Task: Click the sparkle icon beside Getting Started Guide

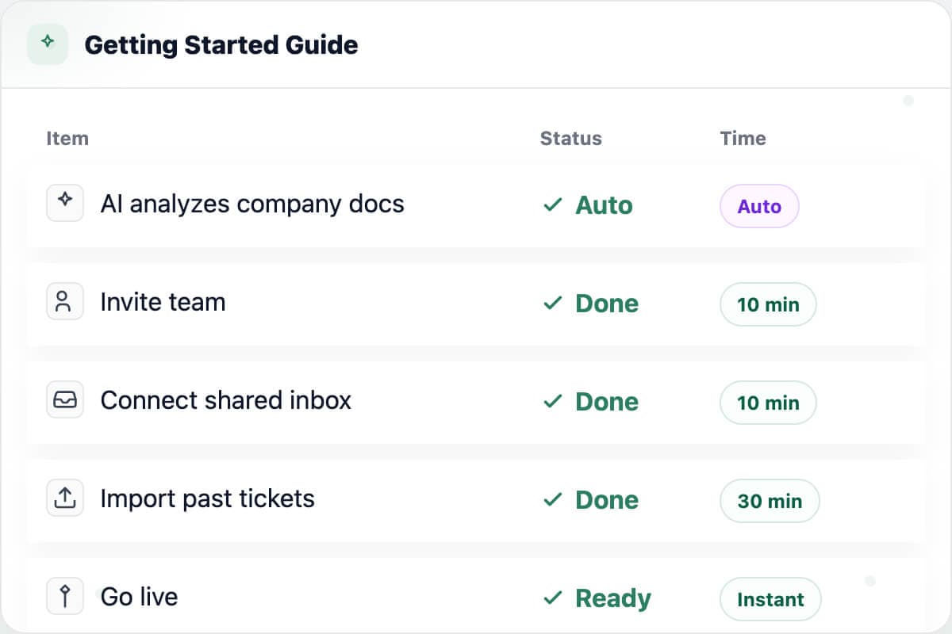Action: click(x=48, y=44)
